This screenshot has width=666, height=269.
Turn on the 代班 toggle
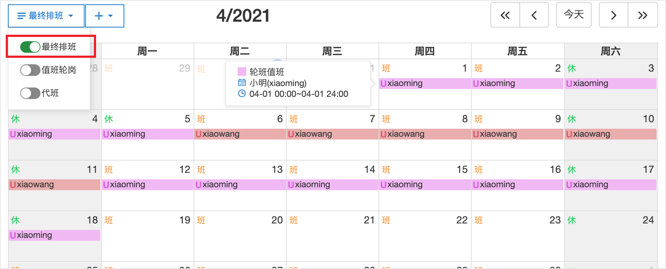point(30,93)
